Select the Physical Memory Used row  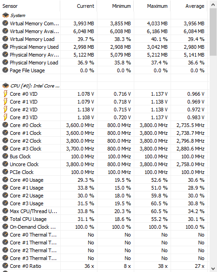tap(104, 47)
